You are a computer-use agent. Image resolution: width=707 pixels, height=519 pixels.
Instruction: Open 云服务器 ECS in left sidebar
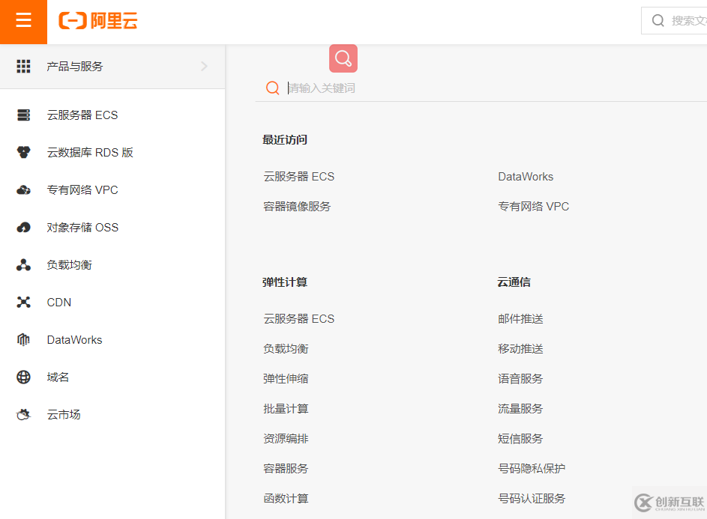pyautogui.click(x=82, y=115)
